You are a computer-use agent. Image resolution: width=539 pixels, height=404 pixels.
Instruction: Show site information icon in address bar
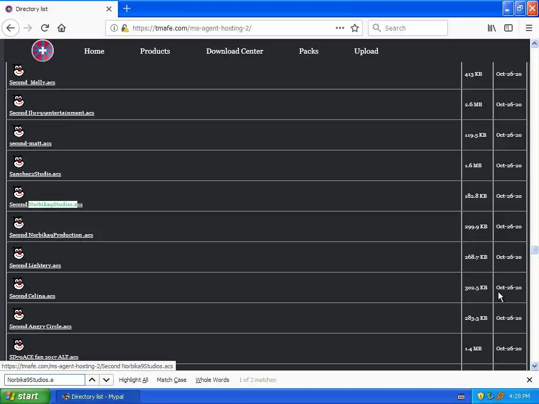114,28
